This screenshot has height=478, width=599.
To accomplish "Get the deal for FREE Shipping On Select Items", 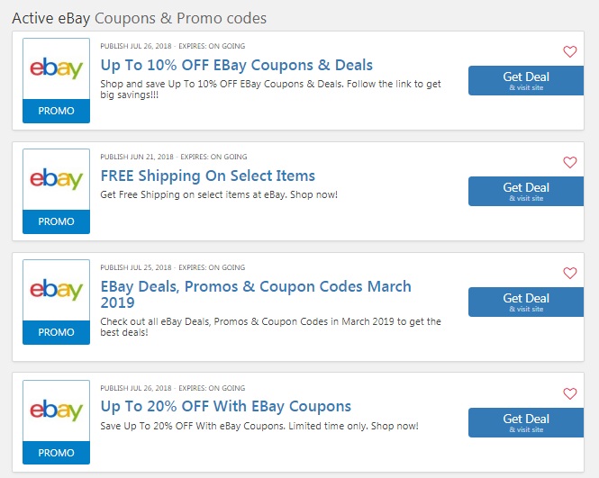I will pyautogui.click(x=526, y=191).
